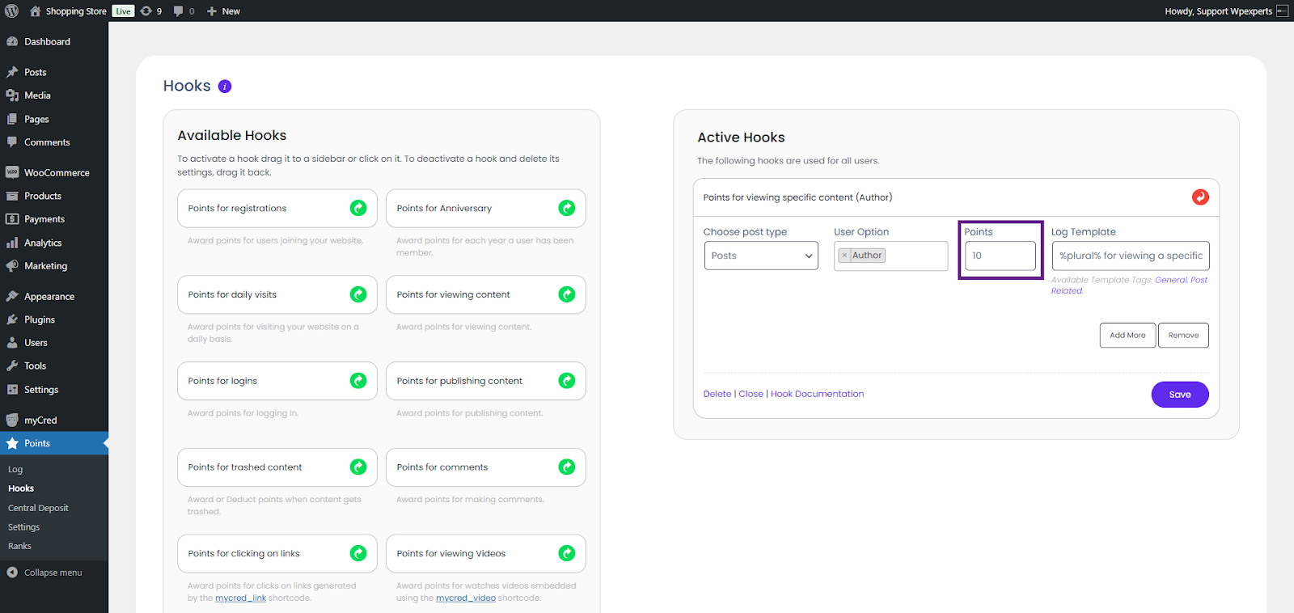The image size is (1294, 613).
Task: Click the Save button
Action: click(x=1179, y=395)
